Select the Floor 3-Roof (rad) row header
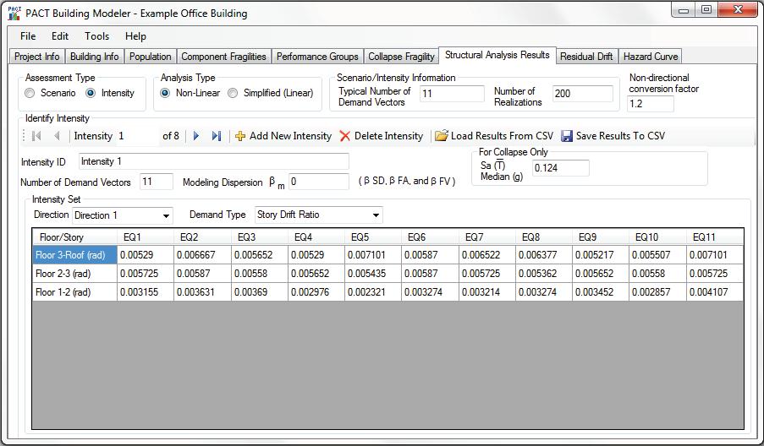The height and width of the screenshot is (446, 764). coord(74,255)
